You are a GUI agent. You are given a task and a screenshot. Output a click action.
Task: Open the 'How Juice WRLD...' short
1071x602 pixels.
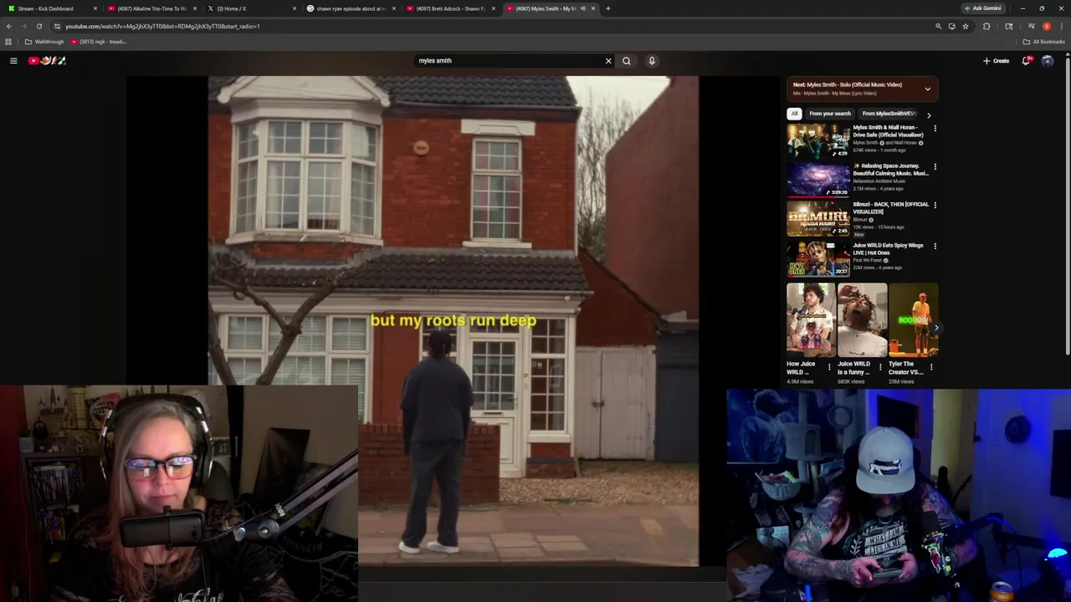[811, 319]
